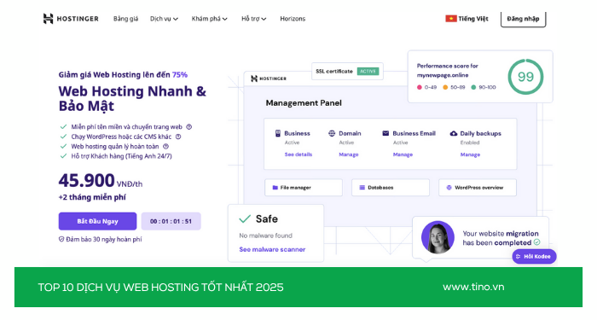Image resolution: width=597 pixels, height=320 pixels.
Task: Click the No malware found text
Action: coord(266,236)
